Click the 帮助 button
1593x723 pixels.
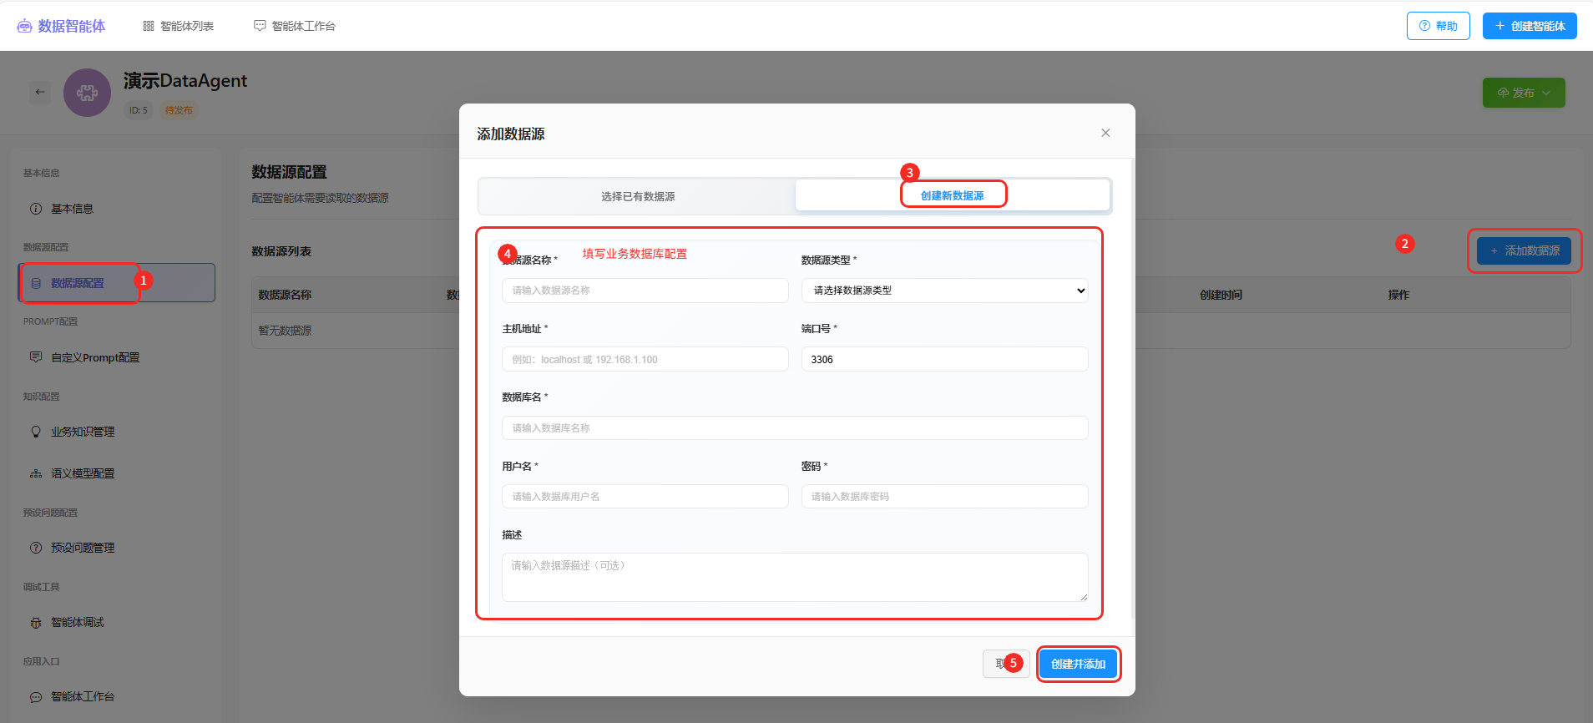[1438, 26]
